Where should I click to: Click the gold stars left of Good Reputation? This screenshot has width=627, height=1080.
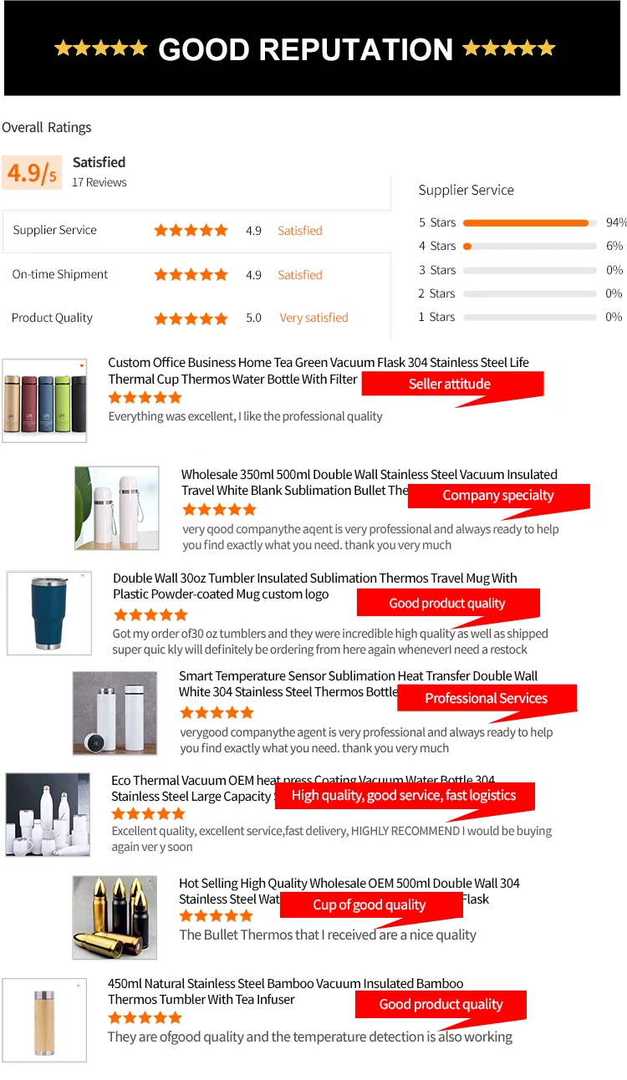[100, 48]
